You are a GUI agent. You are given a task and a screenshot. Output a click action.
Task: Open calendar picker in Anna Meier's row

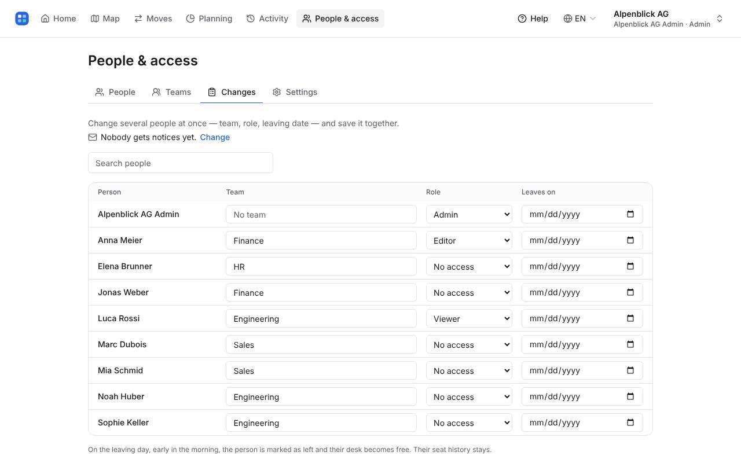[x=630, y=240]
